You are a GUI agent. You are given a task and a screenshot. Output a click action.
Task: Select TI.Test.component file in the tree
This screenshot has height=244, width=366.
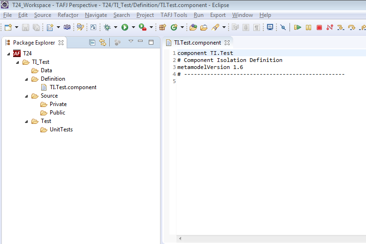click(x=73, y=87)
